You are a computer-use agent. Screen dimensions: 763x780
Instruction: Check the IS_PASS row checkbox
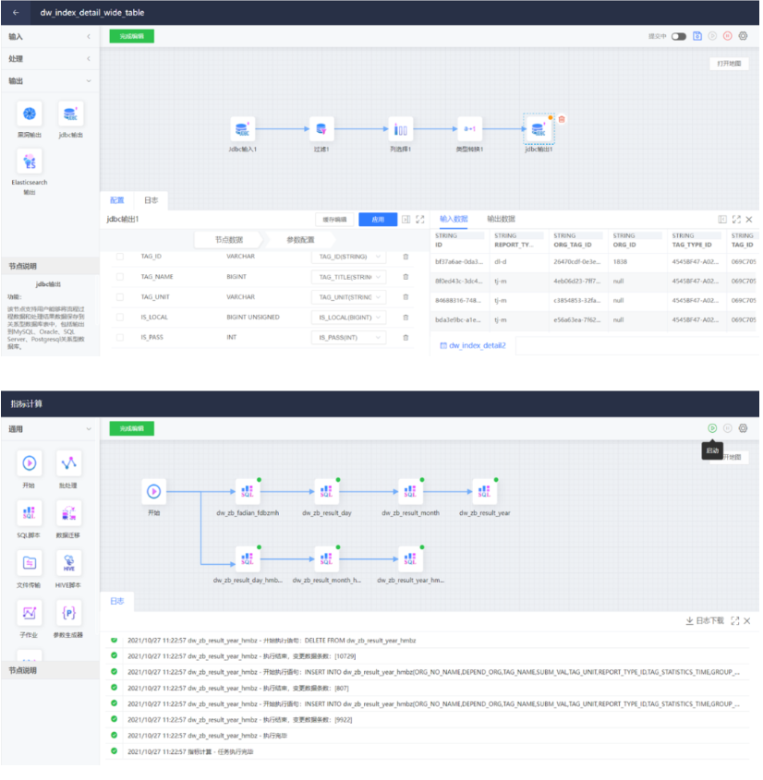tap(120, 338)
